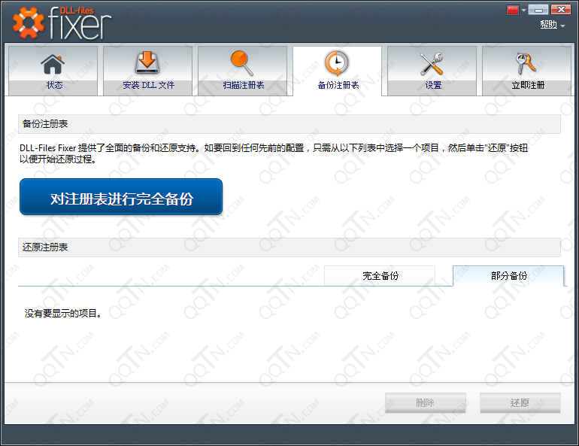Click the clock icon for 备份注册表

click(x=337, y=63)
